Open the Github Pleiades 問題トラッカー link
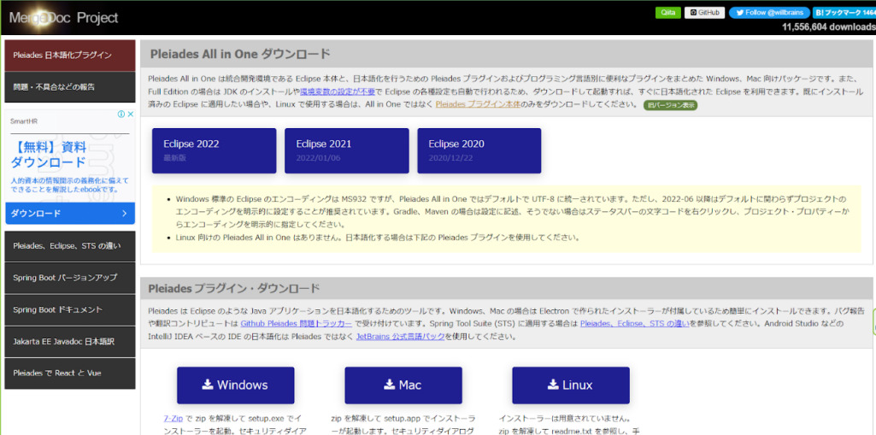This screenshot has width=876, height=435. tap(297, 323)
